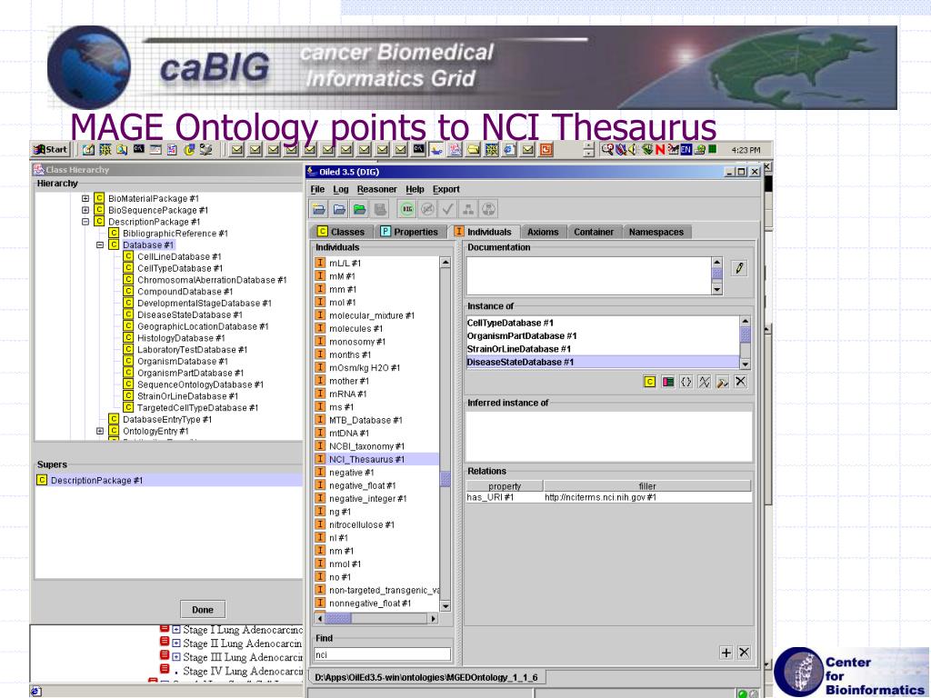Click yellow C class icon under Instance of
Image resolution: width=931 pixels, height=698 pixels.
(649, 382)
